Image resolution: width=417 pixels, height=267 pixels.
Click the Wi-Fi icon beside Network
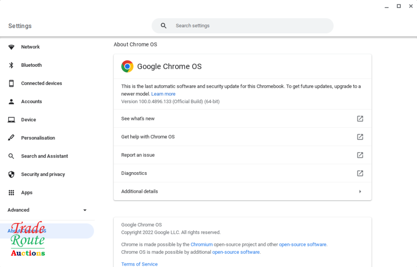click(11, 47)
